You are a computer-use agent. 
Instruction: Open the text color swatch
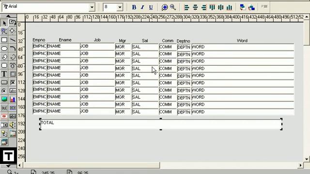8,156
